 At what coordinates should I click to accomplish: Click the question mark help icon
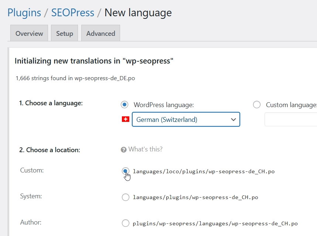click(x=124, y=150)
